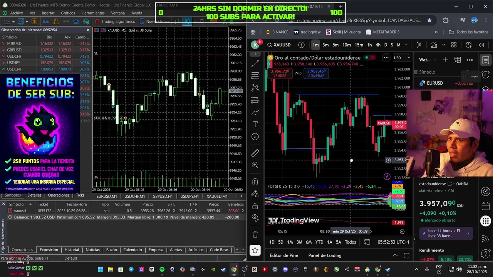Screen dimensions: 493x277
Task: Select the ruler measure tool
Action: click(x=255, y=153)
